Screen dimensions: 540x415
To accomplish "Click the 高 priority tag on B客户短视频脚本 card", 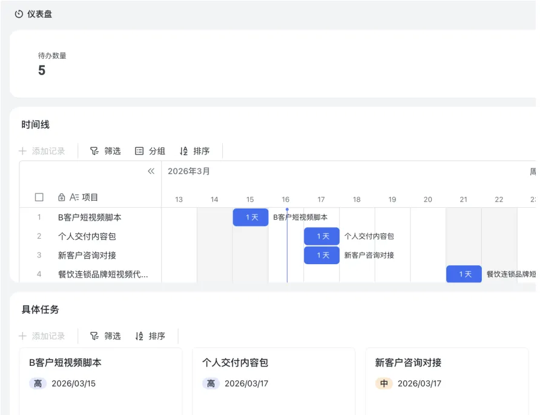I will [x=38, y=383].
